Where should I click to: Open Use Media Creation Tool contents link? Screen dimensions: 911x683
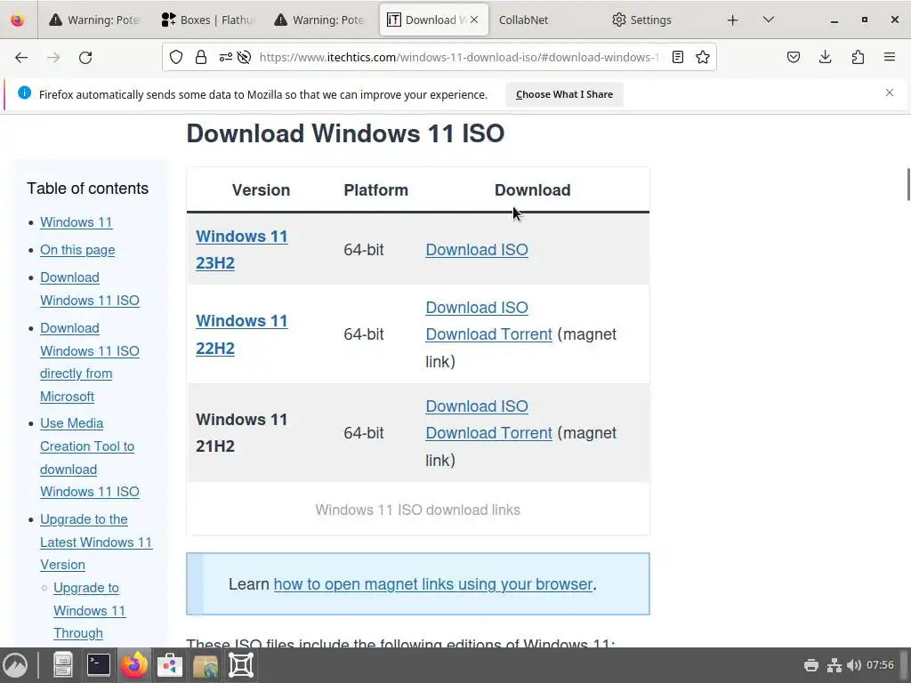click(x=90, y=458)
